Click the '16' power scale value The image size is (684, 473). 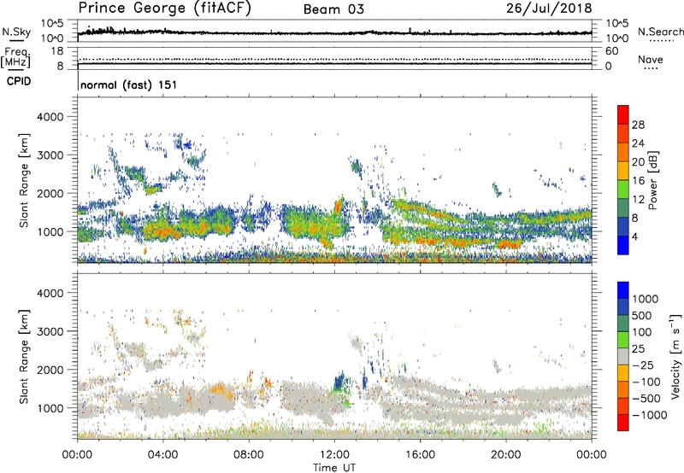[x=638, y=181]
